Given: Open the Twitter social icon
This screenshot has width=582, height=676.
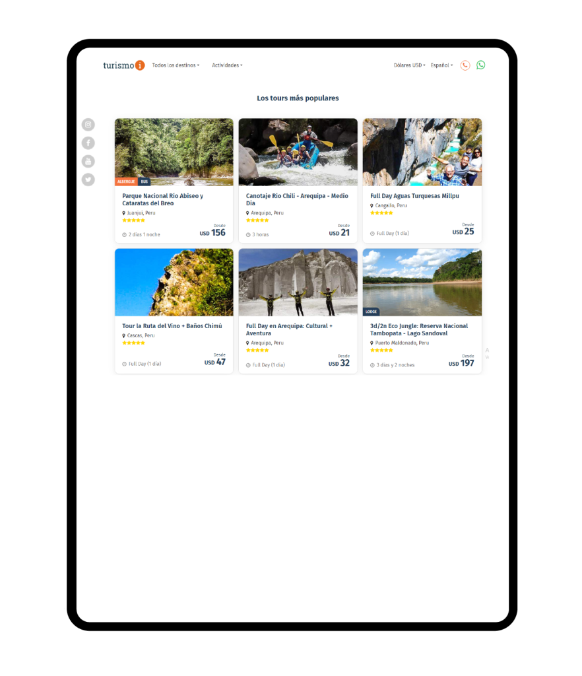Looking at the screenshot, I should click(88, 180).
